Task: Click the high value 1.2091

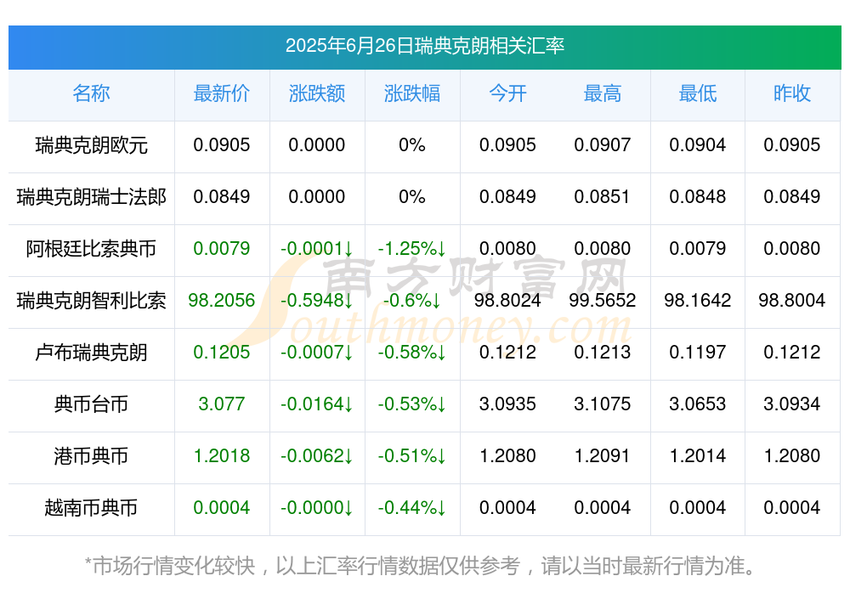Action: (603, 456)
